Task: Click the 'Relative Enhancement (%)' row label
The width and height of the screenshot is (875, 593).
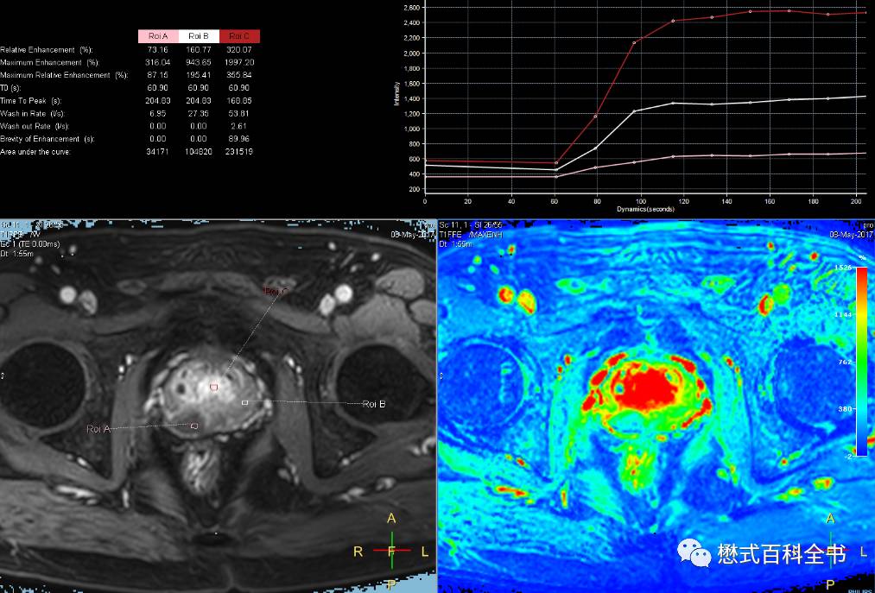Action: 46,50
